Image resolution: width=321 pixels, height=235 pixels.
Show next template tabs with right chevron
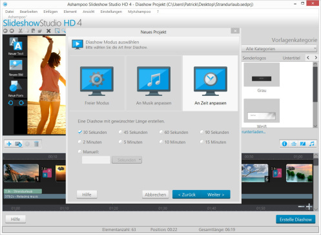pyautogui.click(x=316, y=57)
